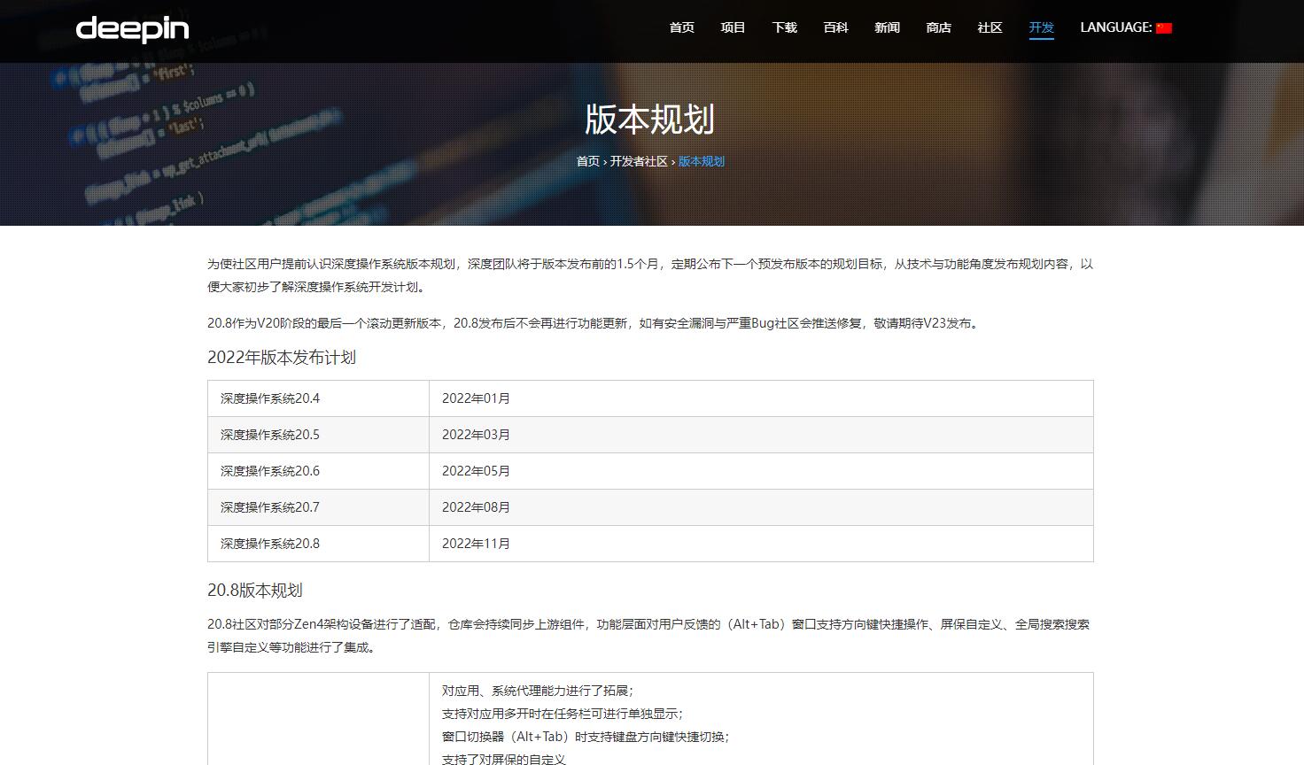Screen dimensions: 1304x765
Task: Click the 2022年版本发布计划 heading
Action: pyautogui.click(x=281, y=358)
